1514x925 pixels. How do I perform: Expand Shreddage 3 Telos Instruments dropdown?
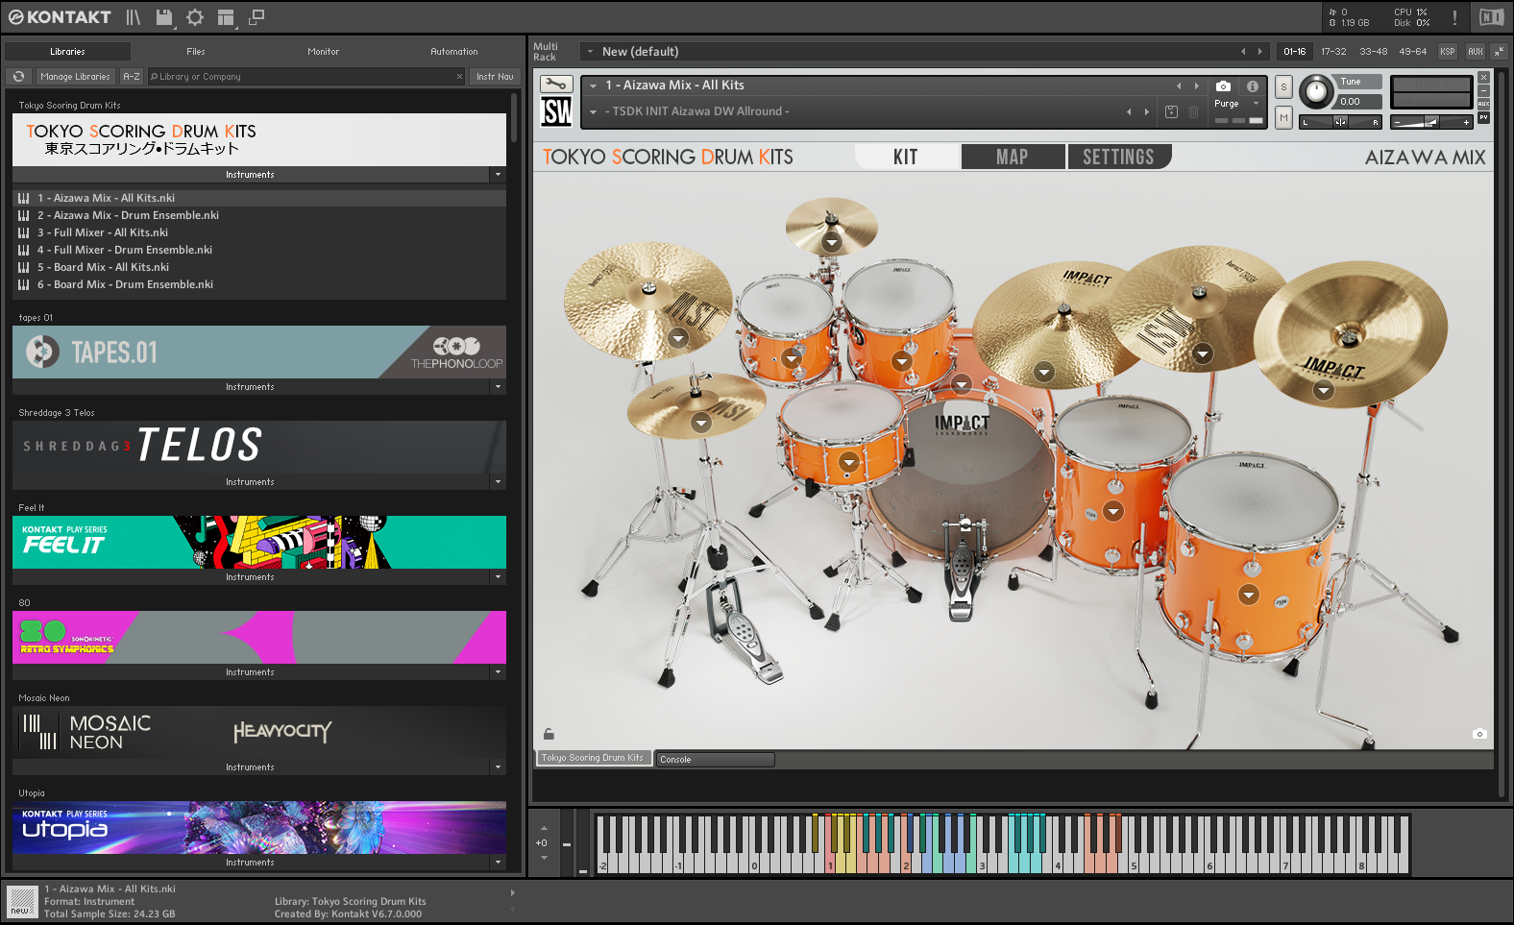[x=498, y=482]
